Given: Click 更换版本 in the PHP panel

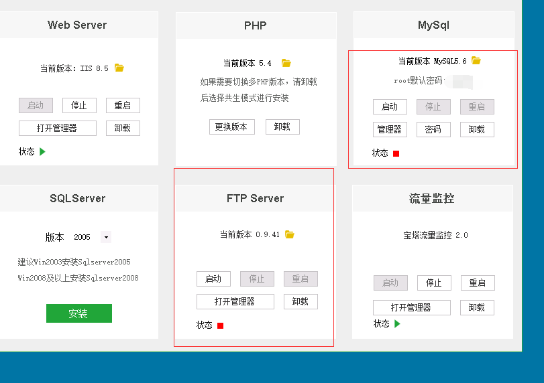Looking at the screenshot, I should click(x=232, y=127).
